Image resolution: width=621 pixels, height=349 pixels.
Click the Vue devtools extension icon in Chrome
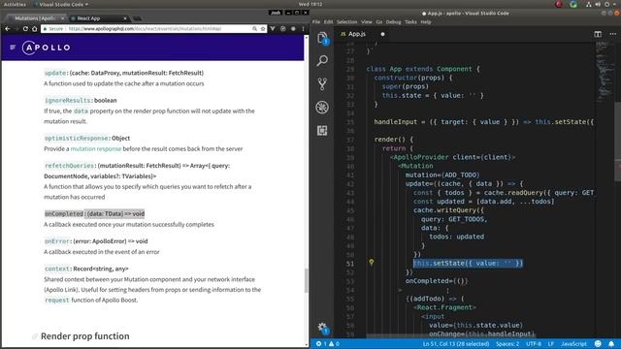(273, 29)
